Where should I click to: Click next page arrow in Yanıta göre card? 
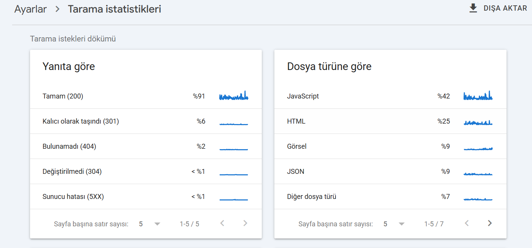pyautogui.click(x=245, y=223)
